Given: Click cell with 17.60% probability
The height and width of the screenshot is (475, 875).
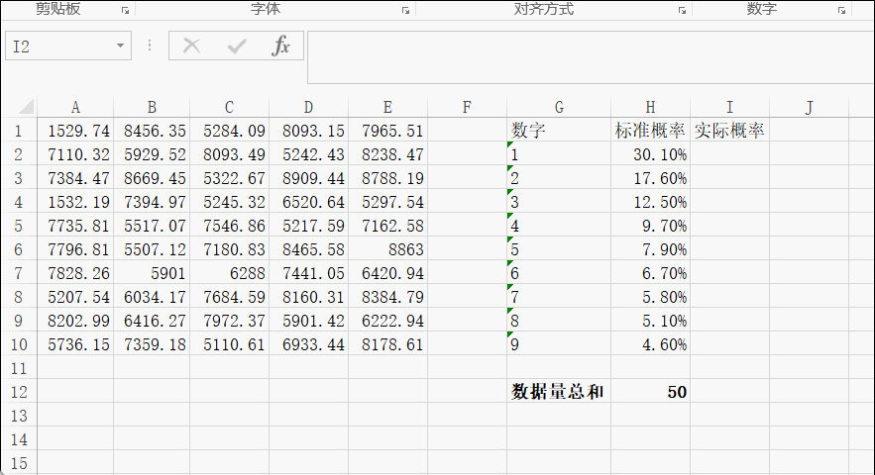Looking at the screenshot, I should coord(650,178).
